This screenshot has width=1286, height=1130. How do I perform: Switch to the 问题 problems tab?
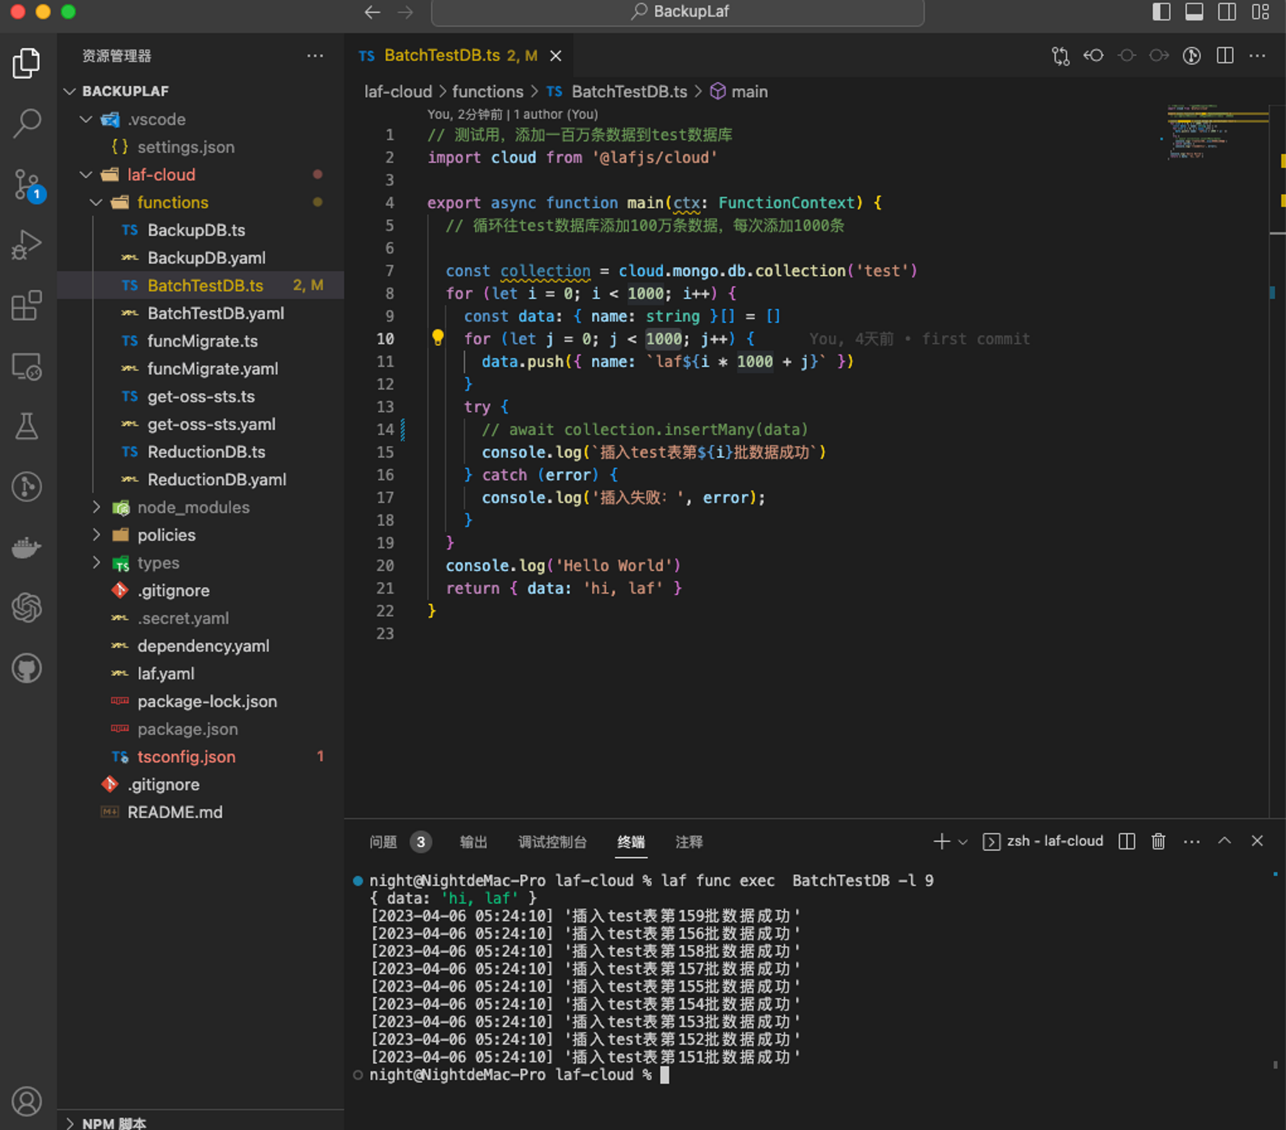click(383, 842)
